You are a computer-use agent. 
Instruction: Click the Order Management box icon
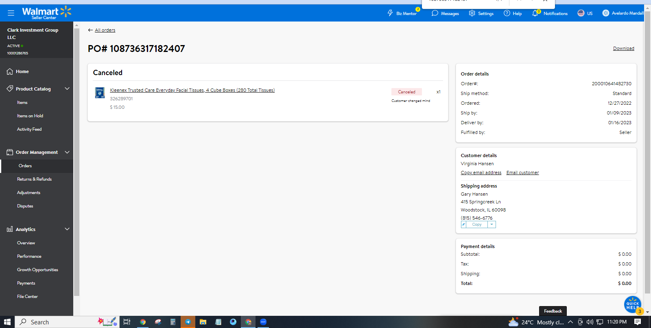tap(10, 152)
